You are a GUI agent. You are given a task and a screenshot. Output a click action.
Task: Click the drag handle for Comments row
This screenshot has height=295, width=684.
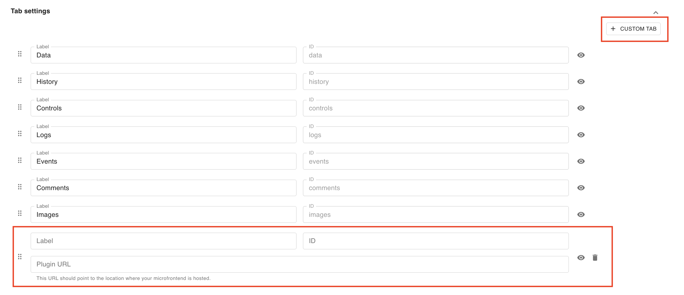click(x=20, y=187)
